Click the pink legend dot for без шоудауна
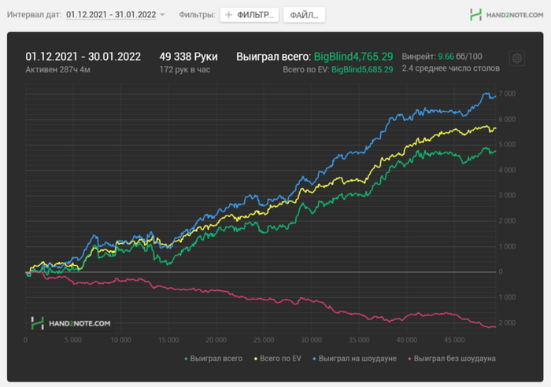Screen dimensions: 551x387 (x=409, y=359)
